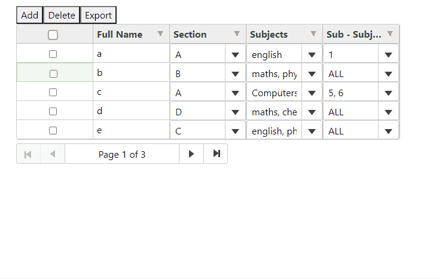
Task: Toggle the select-all header checkbox
Action: click(53, 35)
